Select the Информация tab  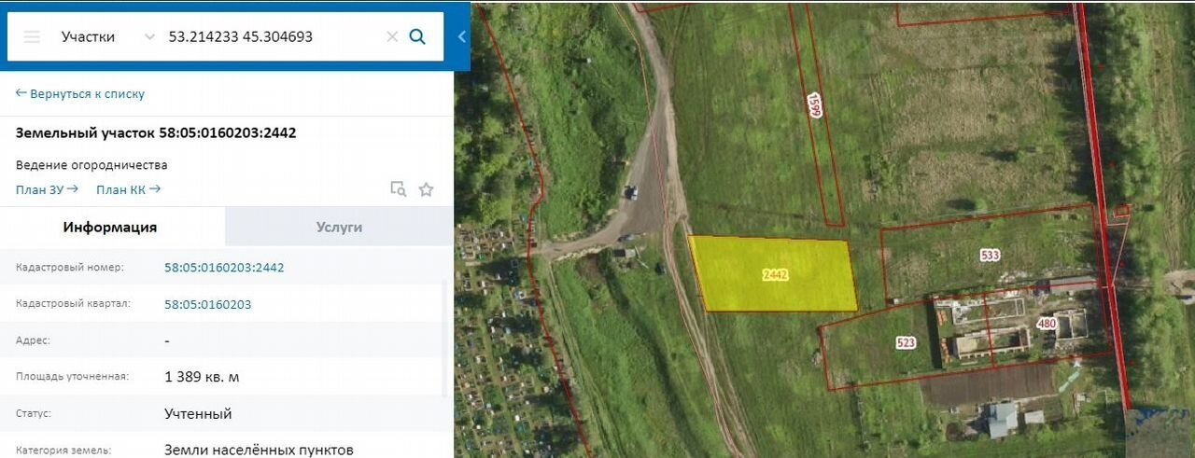[110, 227]
